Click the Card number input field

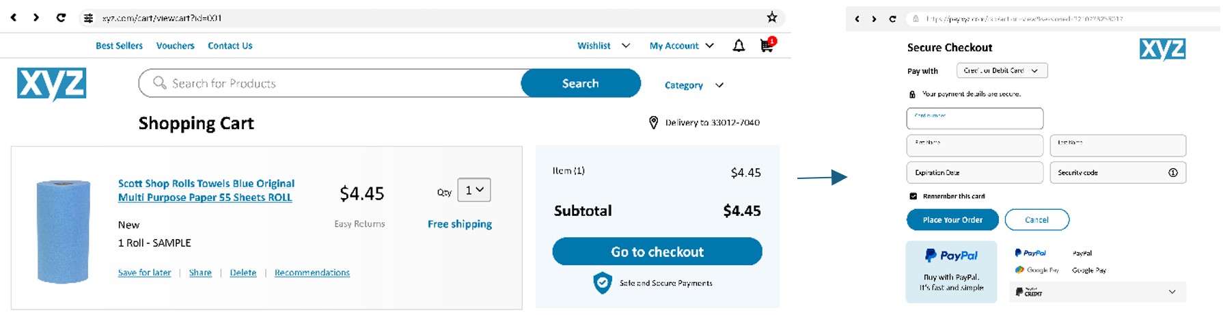point(974,118)
